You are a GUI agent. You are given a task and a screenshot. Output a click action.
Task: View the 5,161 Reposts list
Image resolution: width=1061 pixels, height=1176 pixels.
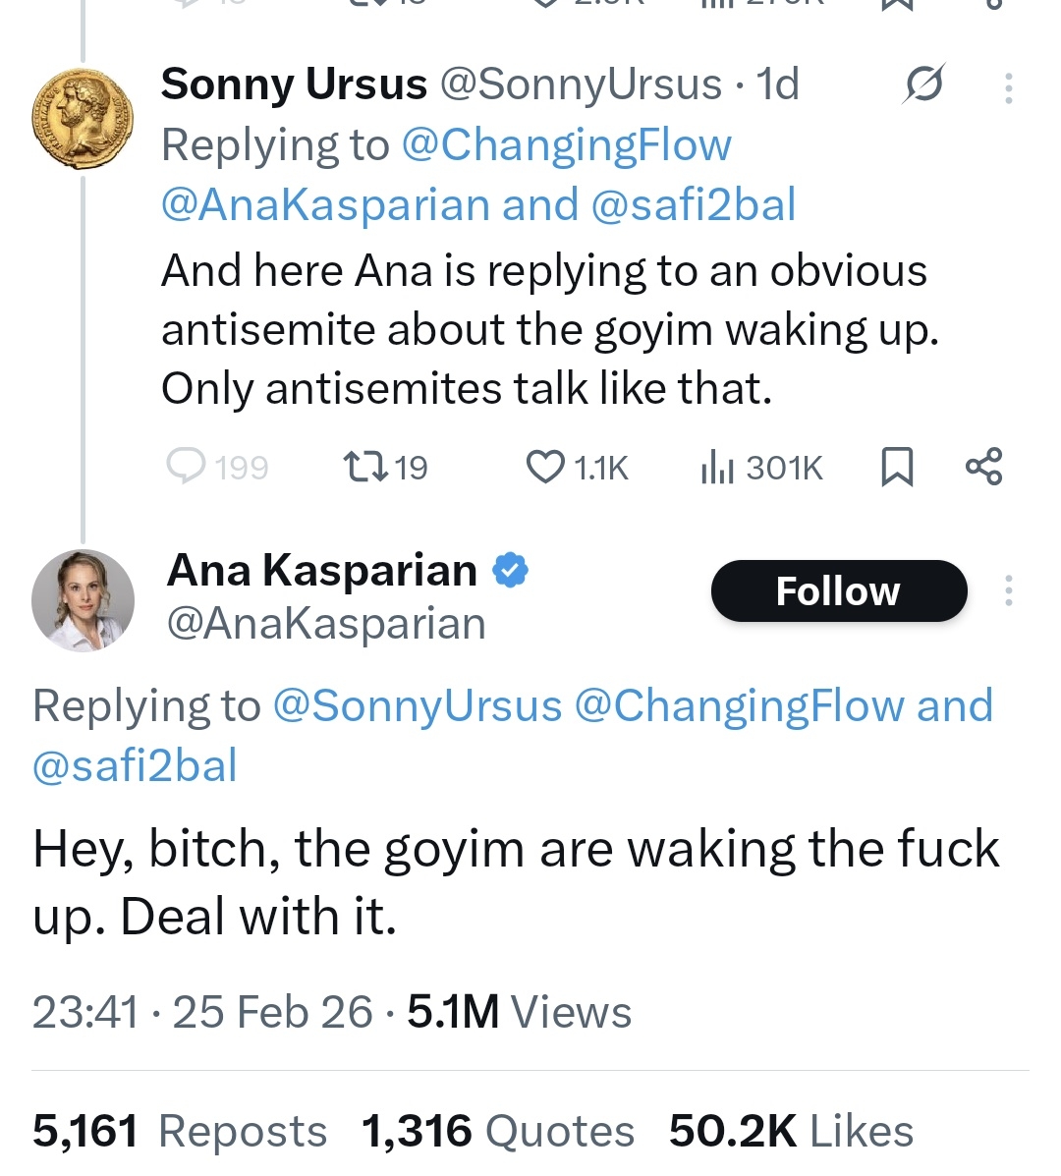pyautogui.click(x=179, y=1132)
